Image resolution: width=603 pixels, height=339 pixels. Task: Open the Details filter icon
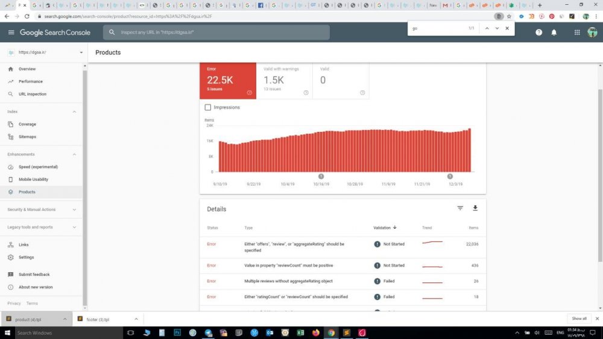(x=460, y=208)
